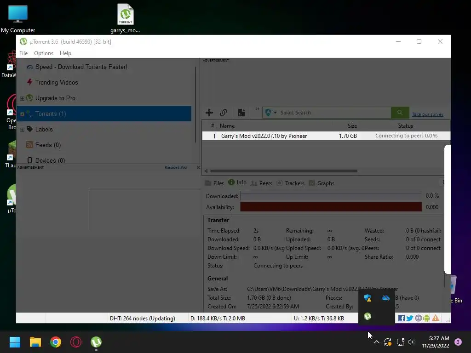Switch to the Trackers tab
This screenshot has height=353, width=471.
(291, 183)
